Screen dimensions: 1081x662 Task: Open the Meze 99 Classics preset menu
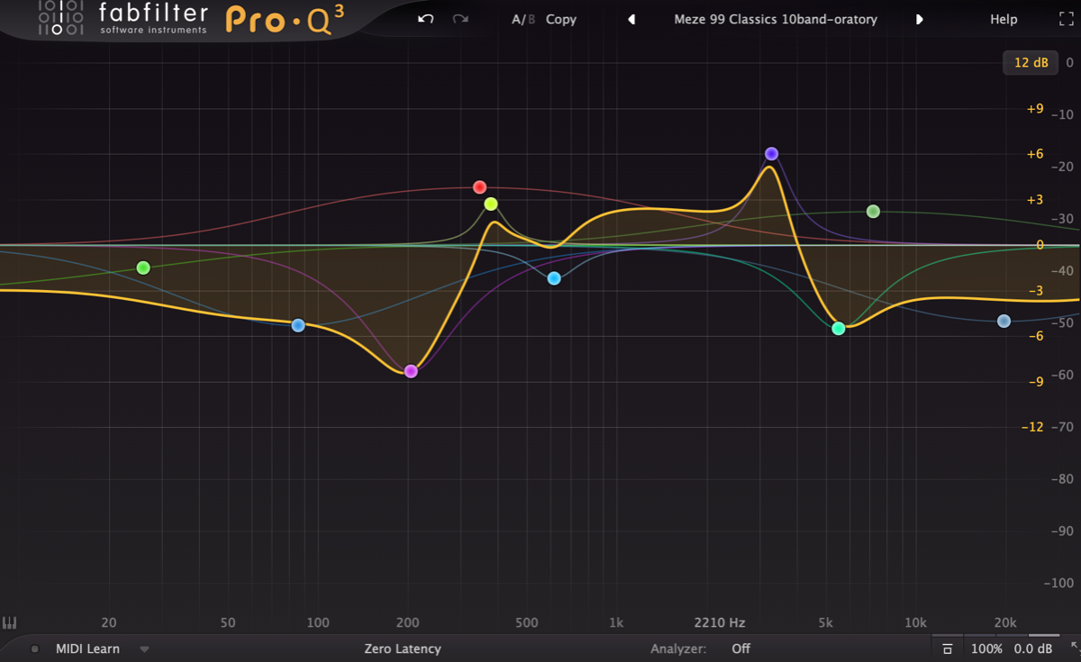(x=775, y=19)
